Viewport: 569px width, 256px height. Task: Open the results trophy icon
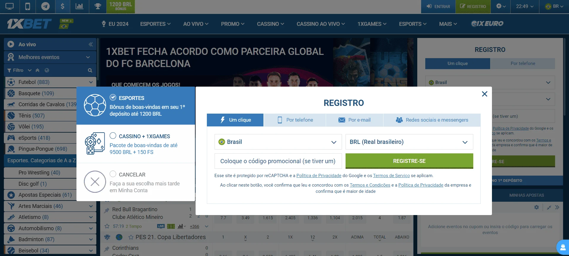pyautogui.click(x=98, y=6)
